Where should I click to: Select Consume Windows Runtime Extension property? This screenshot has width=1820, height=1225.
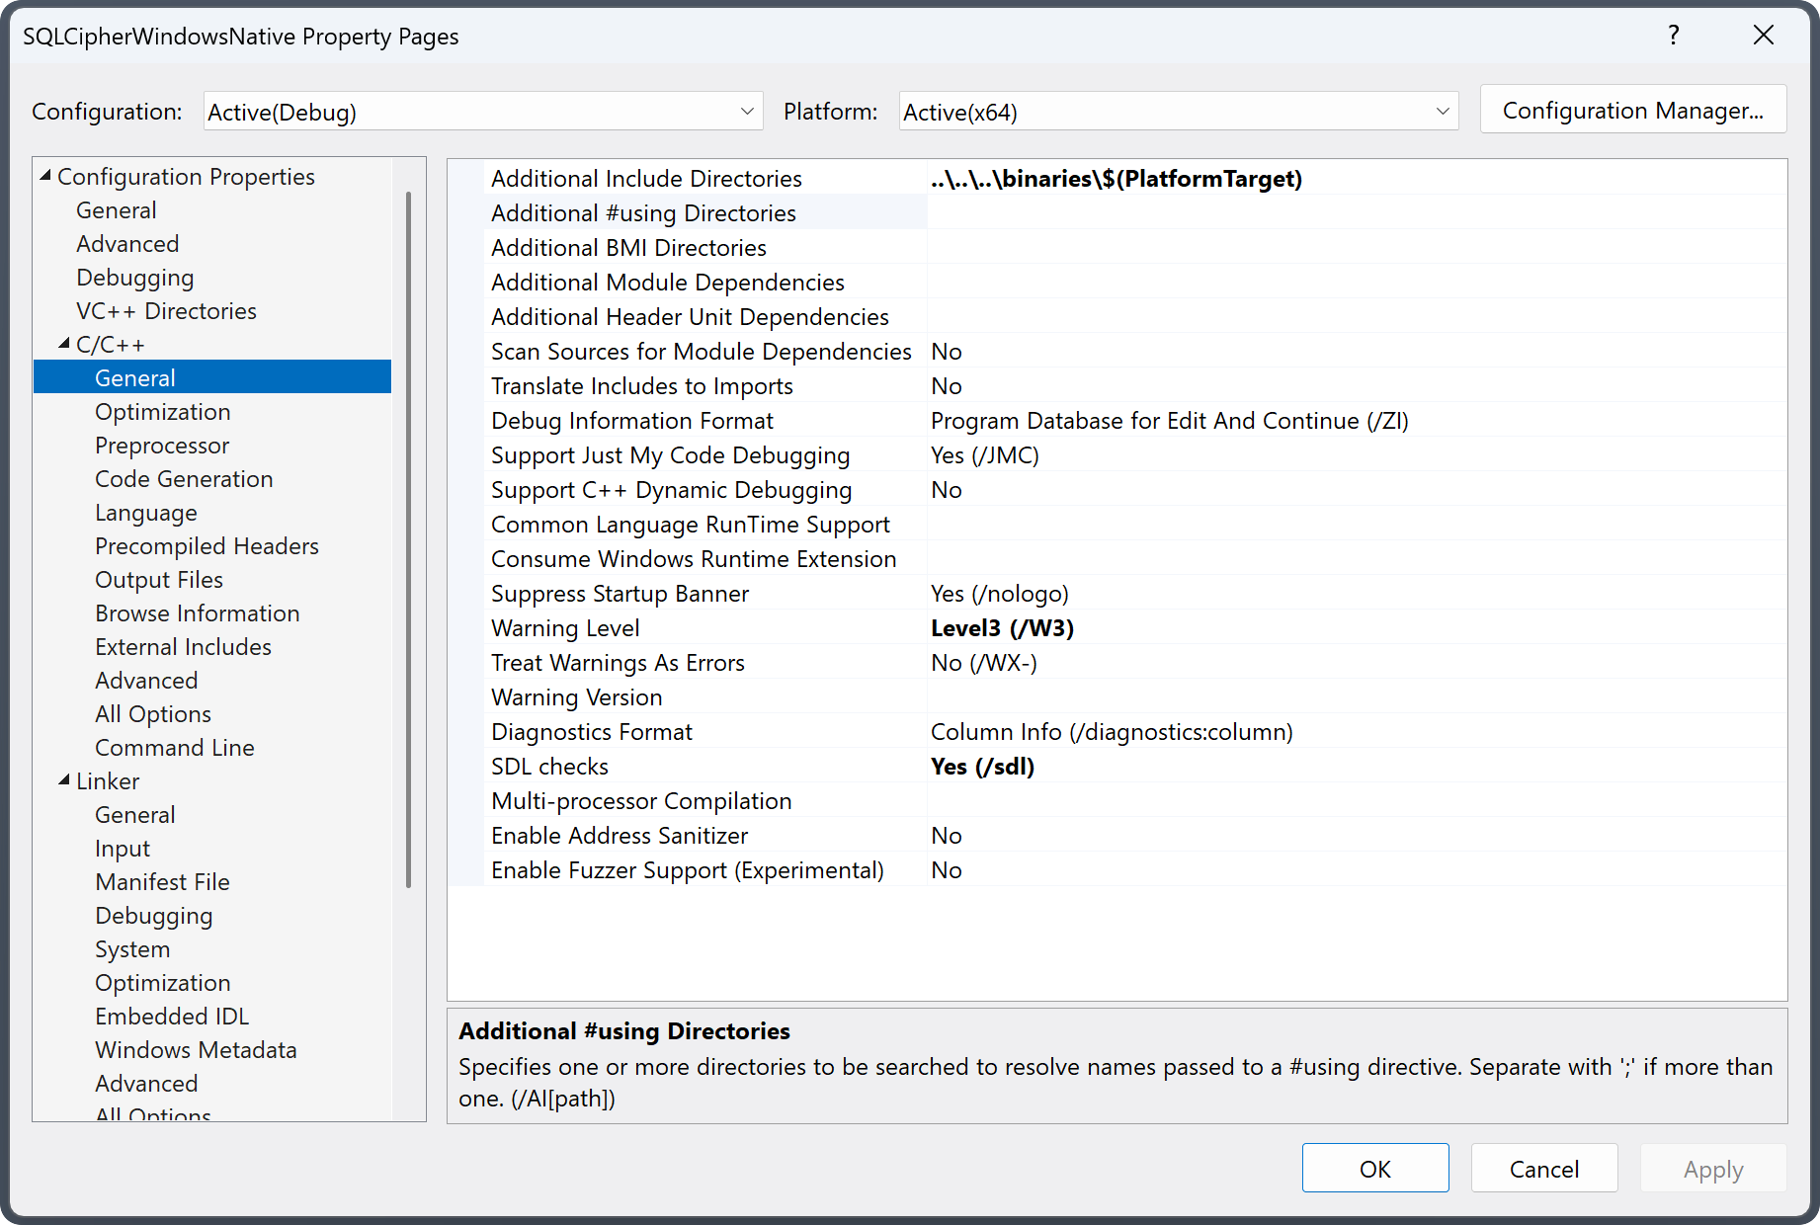point(694,559)
